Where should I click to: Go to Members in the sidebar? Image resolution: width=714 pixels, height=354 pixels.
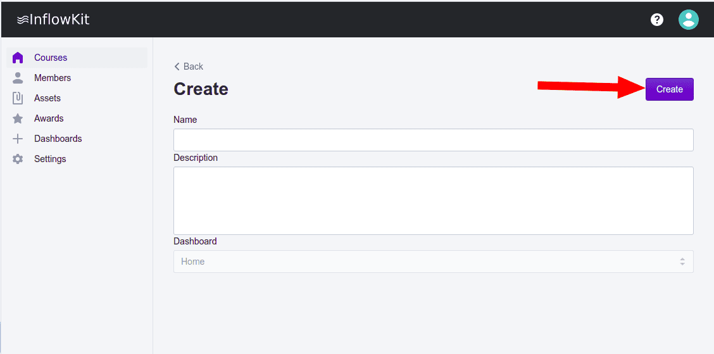pyautogui.click(x=53, y=78)
